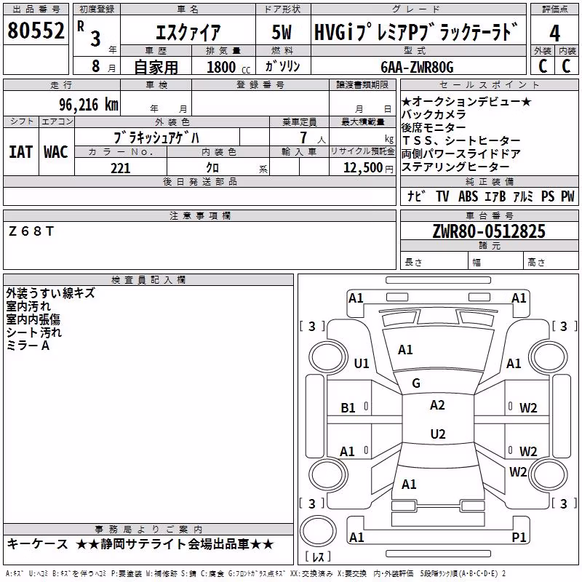Image resolution: width=582 pixels, height=582 pixels.
Task: Click A2 scratch mark on roof
Action: pyautogui.click(x=437, y=405)
